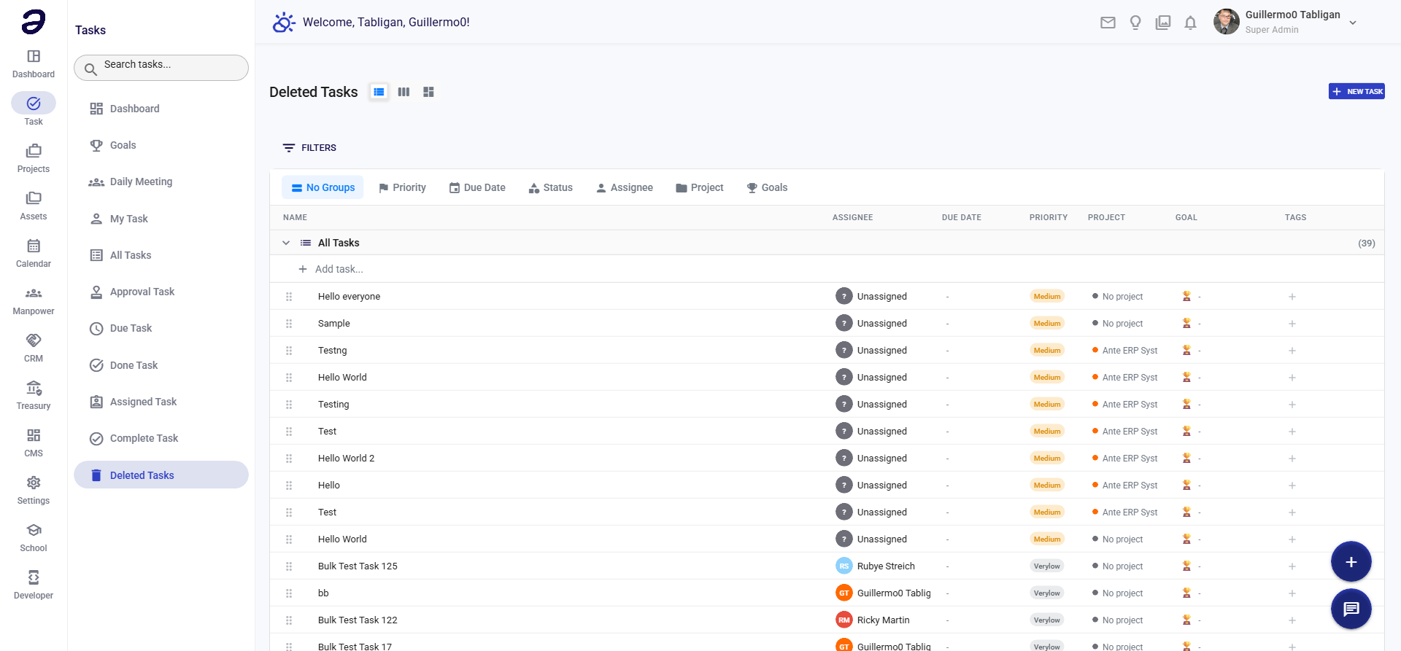Group tasks by Project
The image size is (1401, 651).
(x=700, y=187)
